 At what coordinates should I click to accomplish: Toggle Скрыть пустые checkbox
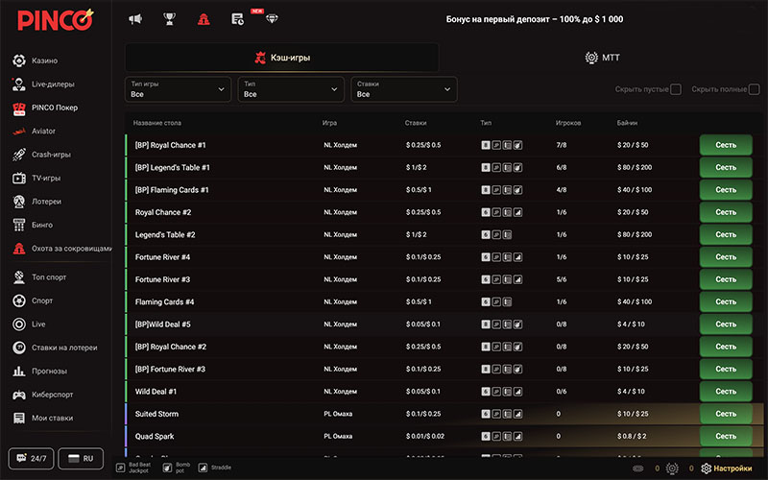676,89
